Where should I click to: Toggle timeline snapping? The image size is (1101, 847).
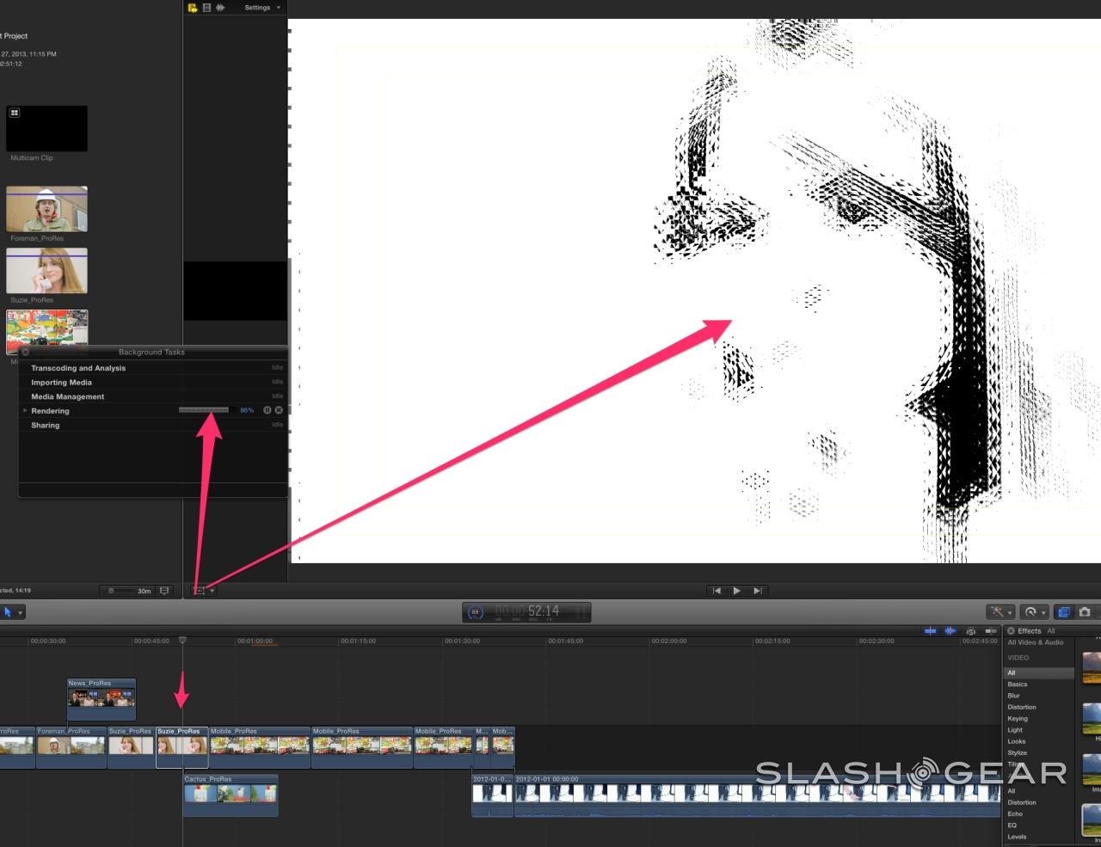990,631
